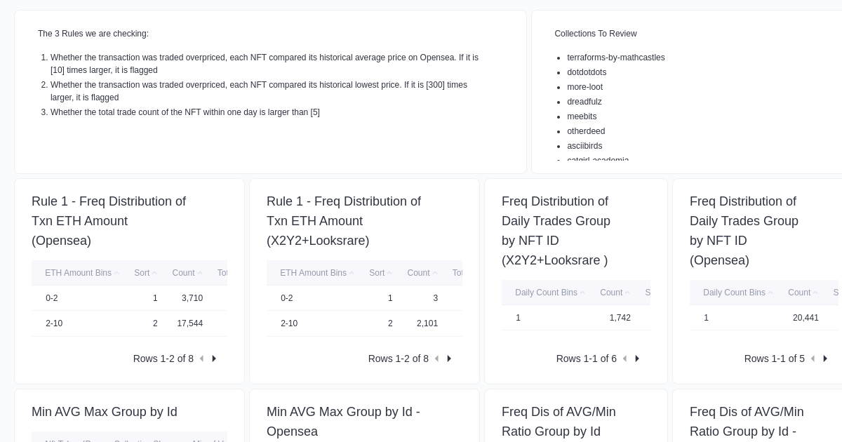Advance to next page in Daily Trades Opensea table

point(825,359)
